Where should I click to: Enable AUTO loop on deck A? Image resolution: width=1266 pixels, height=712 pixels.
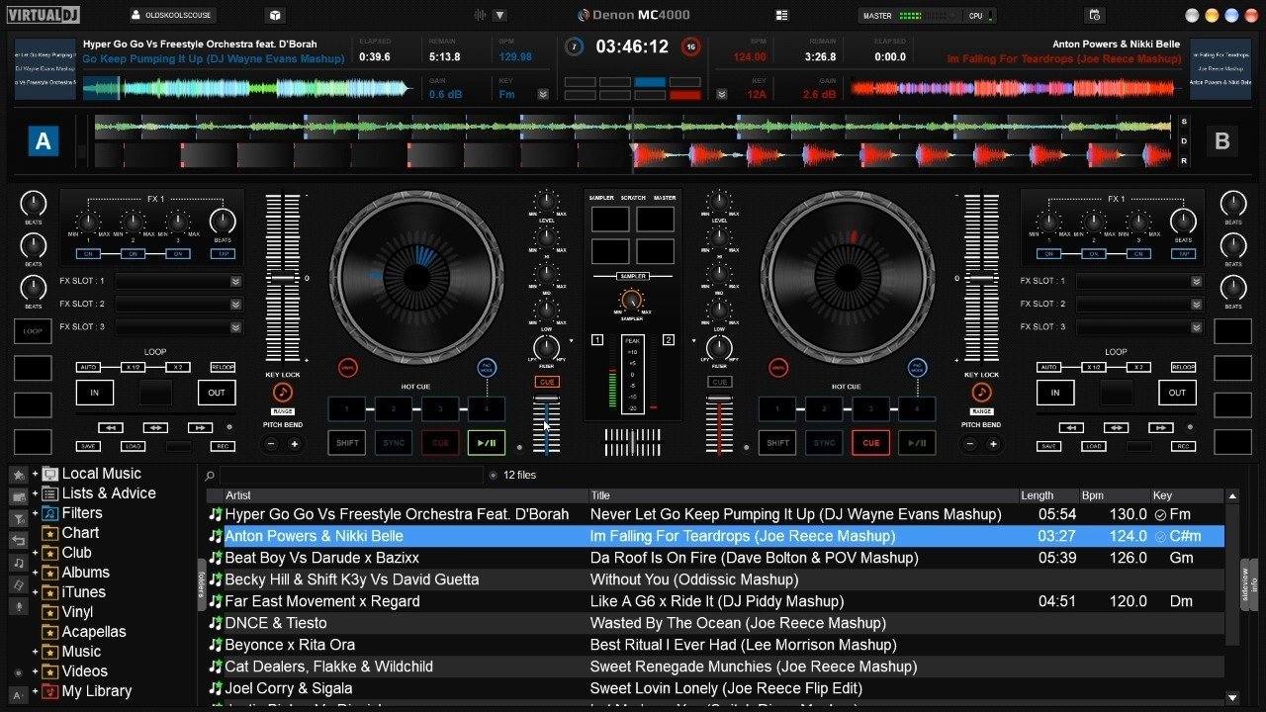click(x=88, y=367)
